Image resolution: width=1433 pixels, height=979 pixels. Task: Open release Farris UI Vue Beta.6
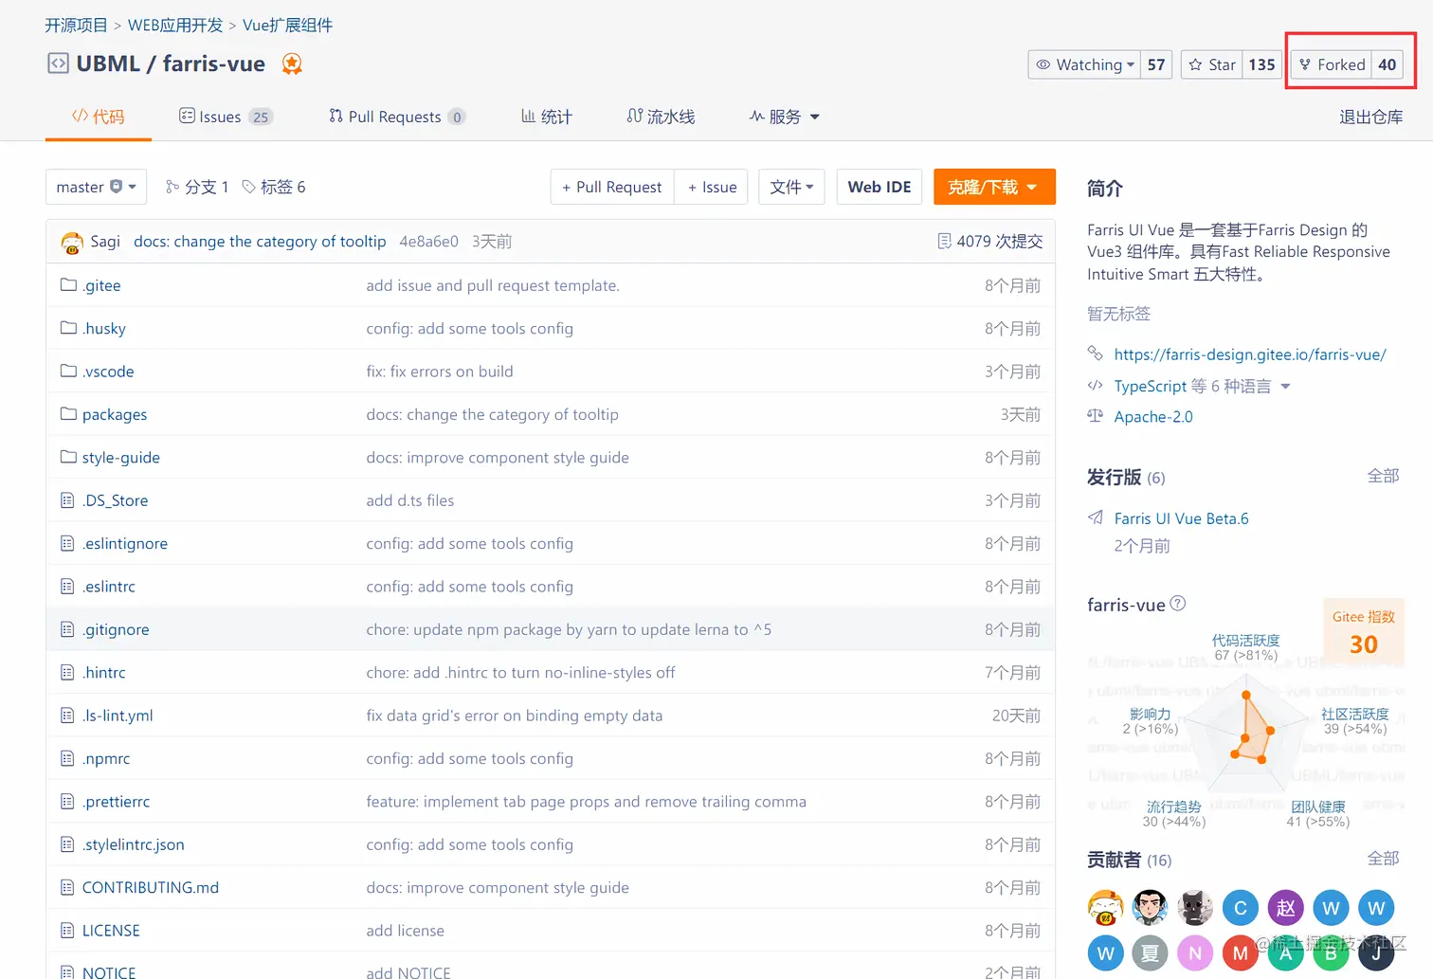pyautogui.click(x=1181, y=518)
